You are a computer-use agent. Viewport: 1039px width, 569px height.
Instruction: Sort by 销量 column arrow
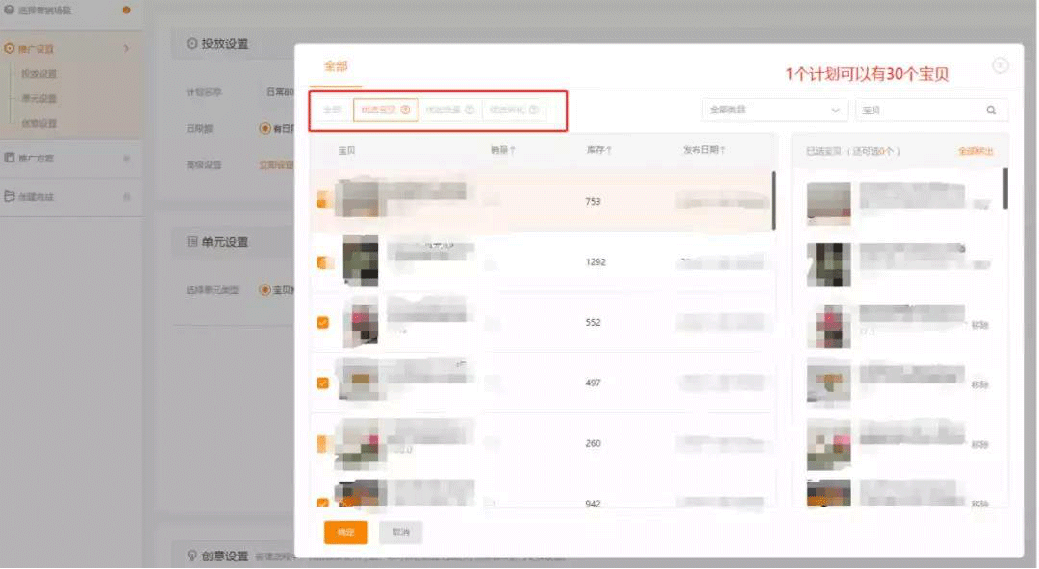(x=512, y=151)
